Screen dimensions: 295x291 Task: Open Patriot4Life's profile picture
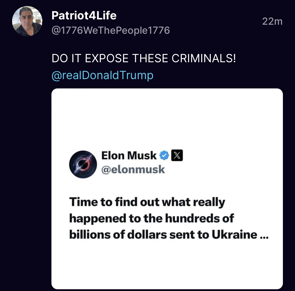tap(27, 21)
